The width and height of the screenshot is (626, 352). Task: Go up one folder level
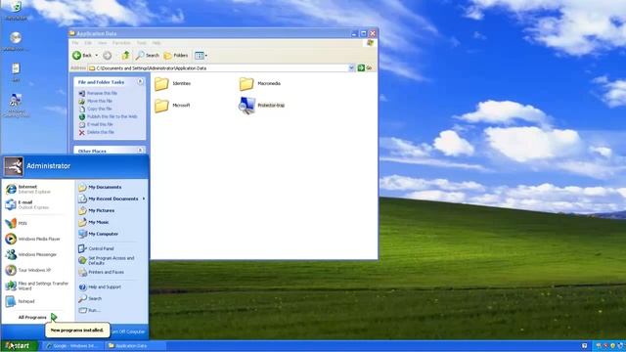coord(125,56)
